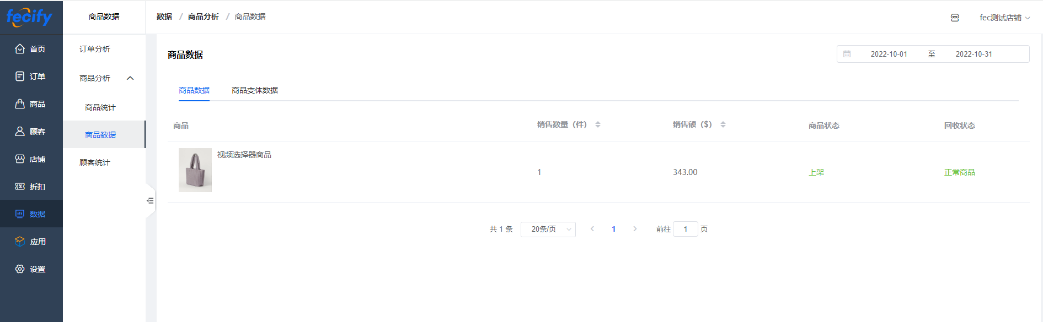Click the 订单 orders icon in sidebar

pos(20,77)
